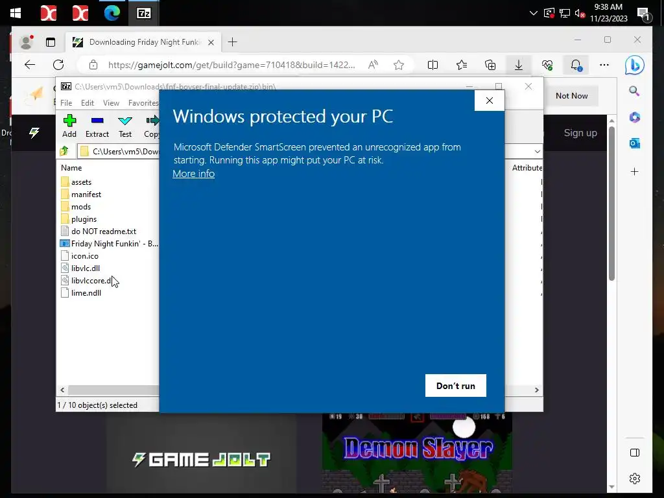This screenshot has width=664, height=498.
Task: Select the assets folder
Action: point(77,182)
